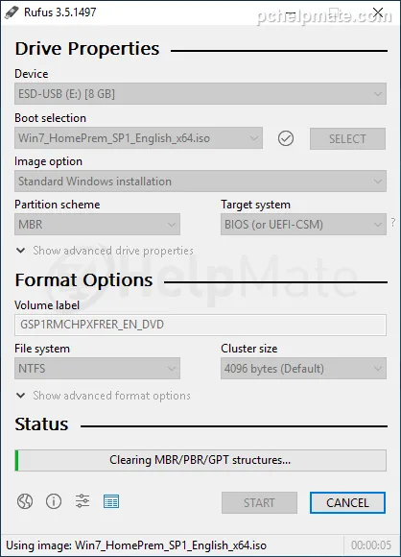
Task: Open the Target system BIOS dropdown
Action: 303,225
